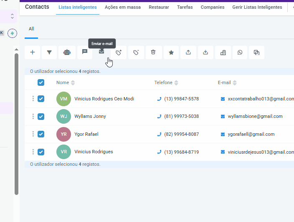Open the filter funnel tool

[x=50, y=52]
